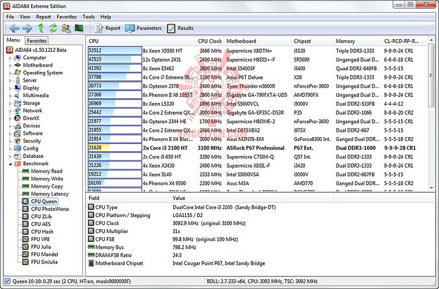Open the View menu
The image size is (439, 289).
(25, 17)
